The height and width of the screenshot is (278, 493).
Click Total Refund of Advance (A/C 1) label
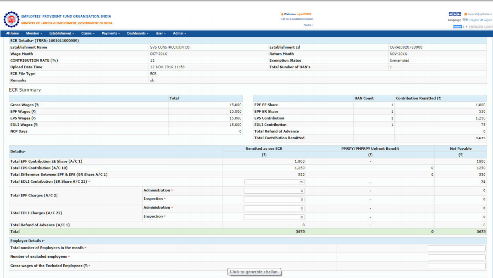click(40, 225)
